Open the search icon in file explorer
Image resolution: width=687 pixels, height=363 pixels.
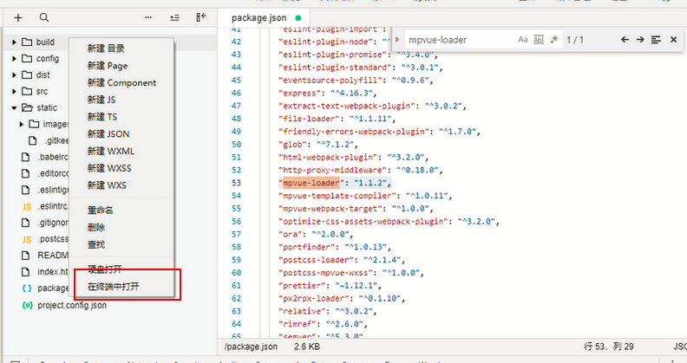[44, 17]
